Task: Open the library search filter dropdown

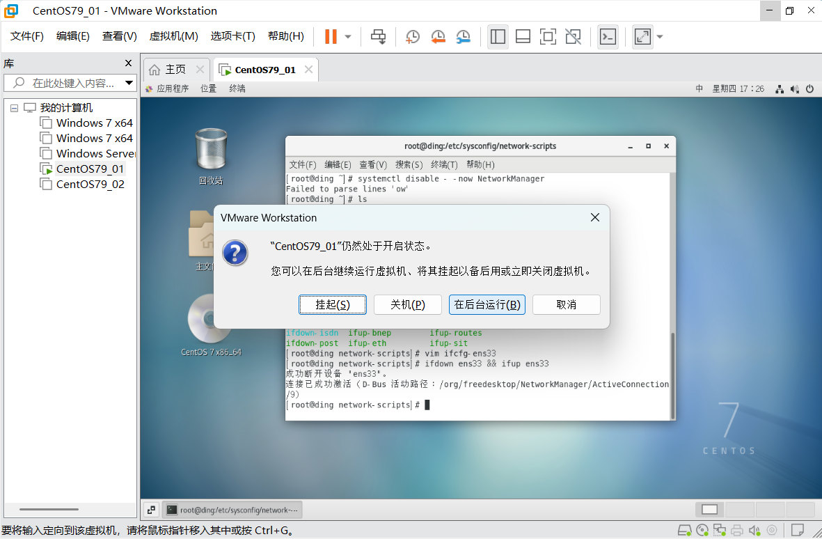Action: (129, 83)
